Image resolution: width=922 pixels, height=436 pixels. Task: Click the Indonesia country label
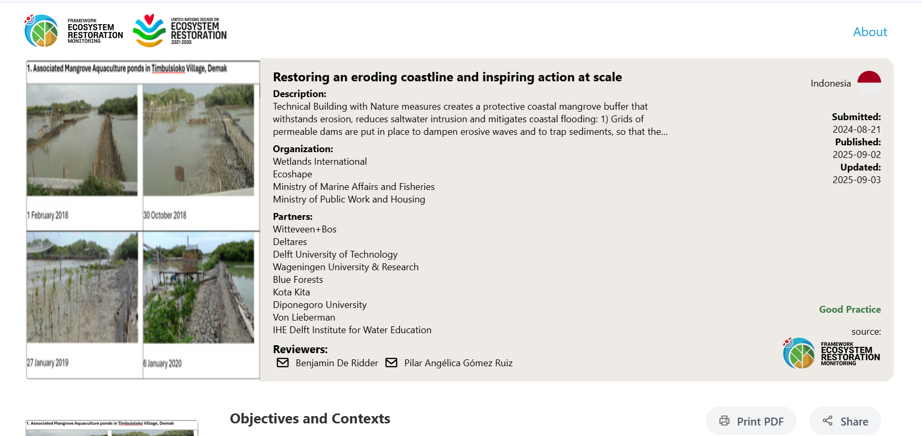pos(830,83)
